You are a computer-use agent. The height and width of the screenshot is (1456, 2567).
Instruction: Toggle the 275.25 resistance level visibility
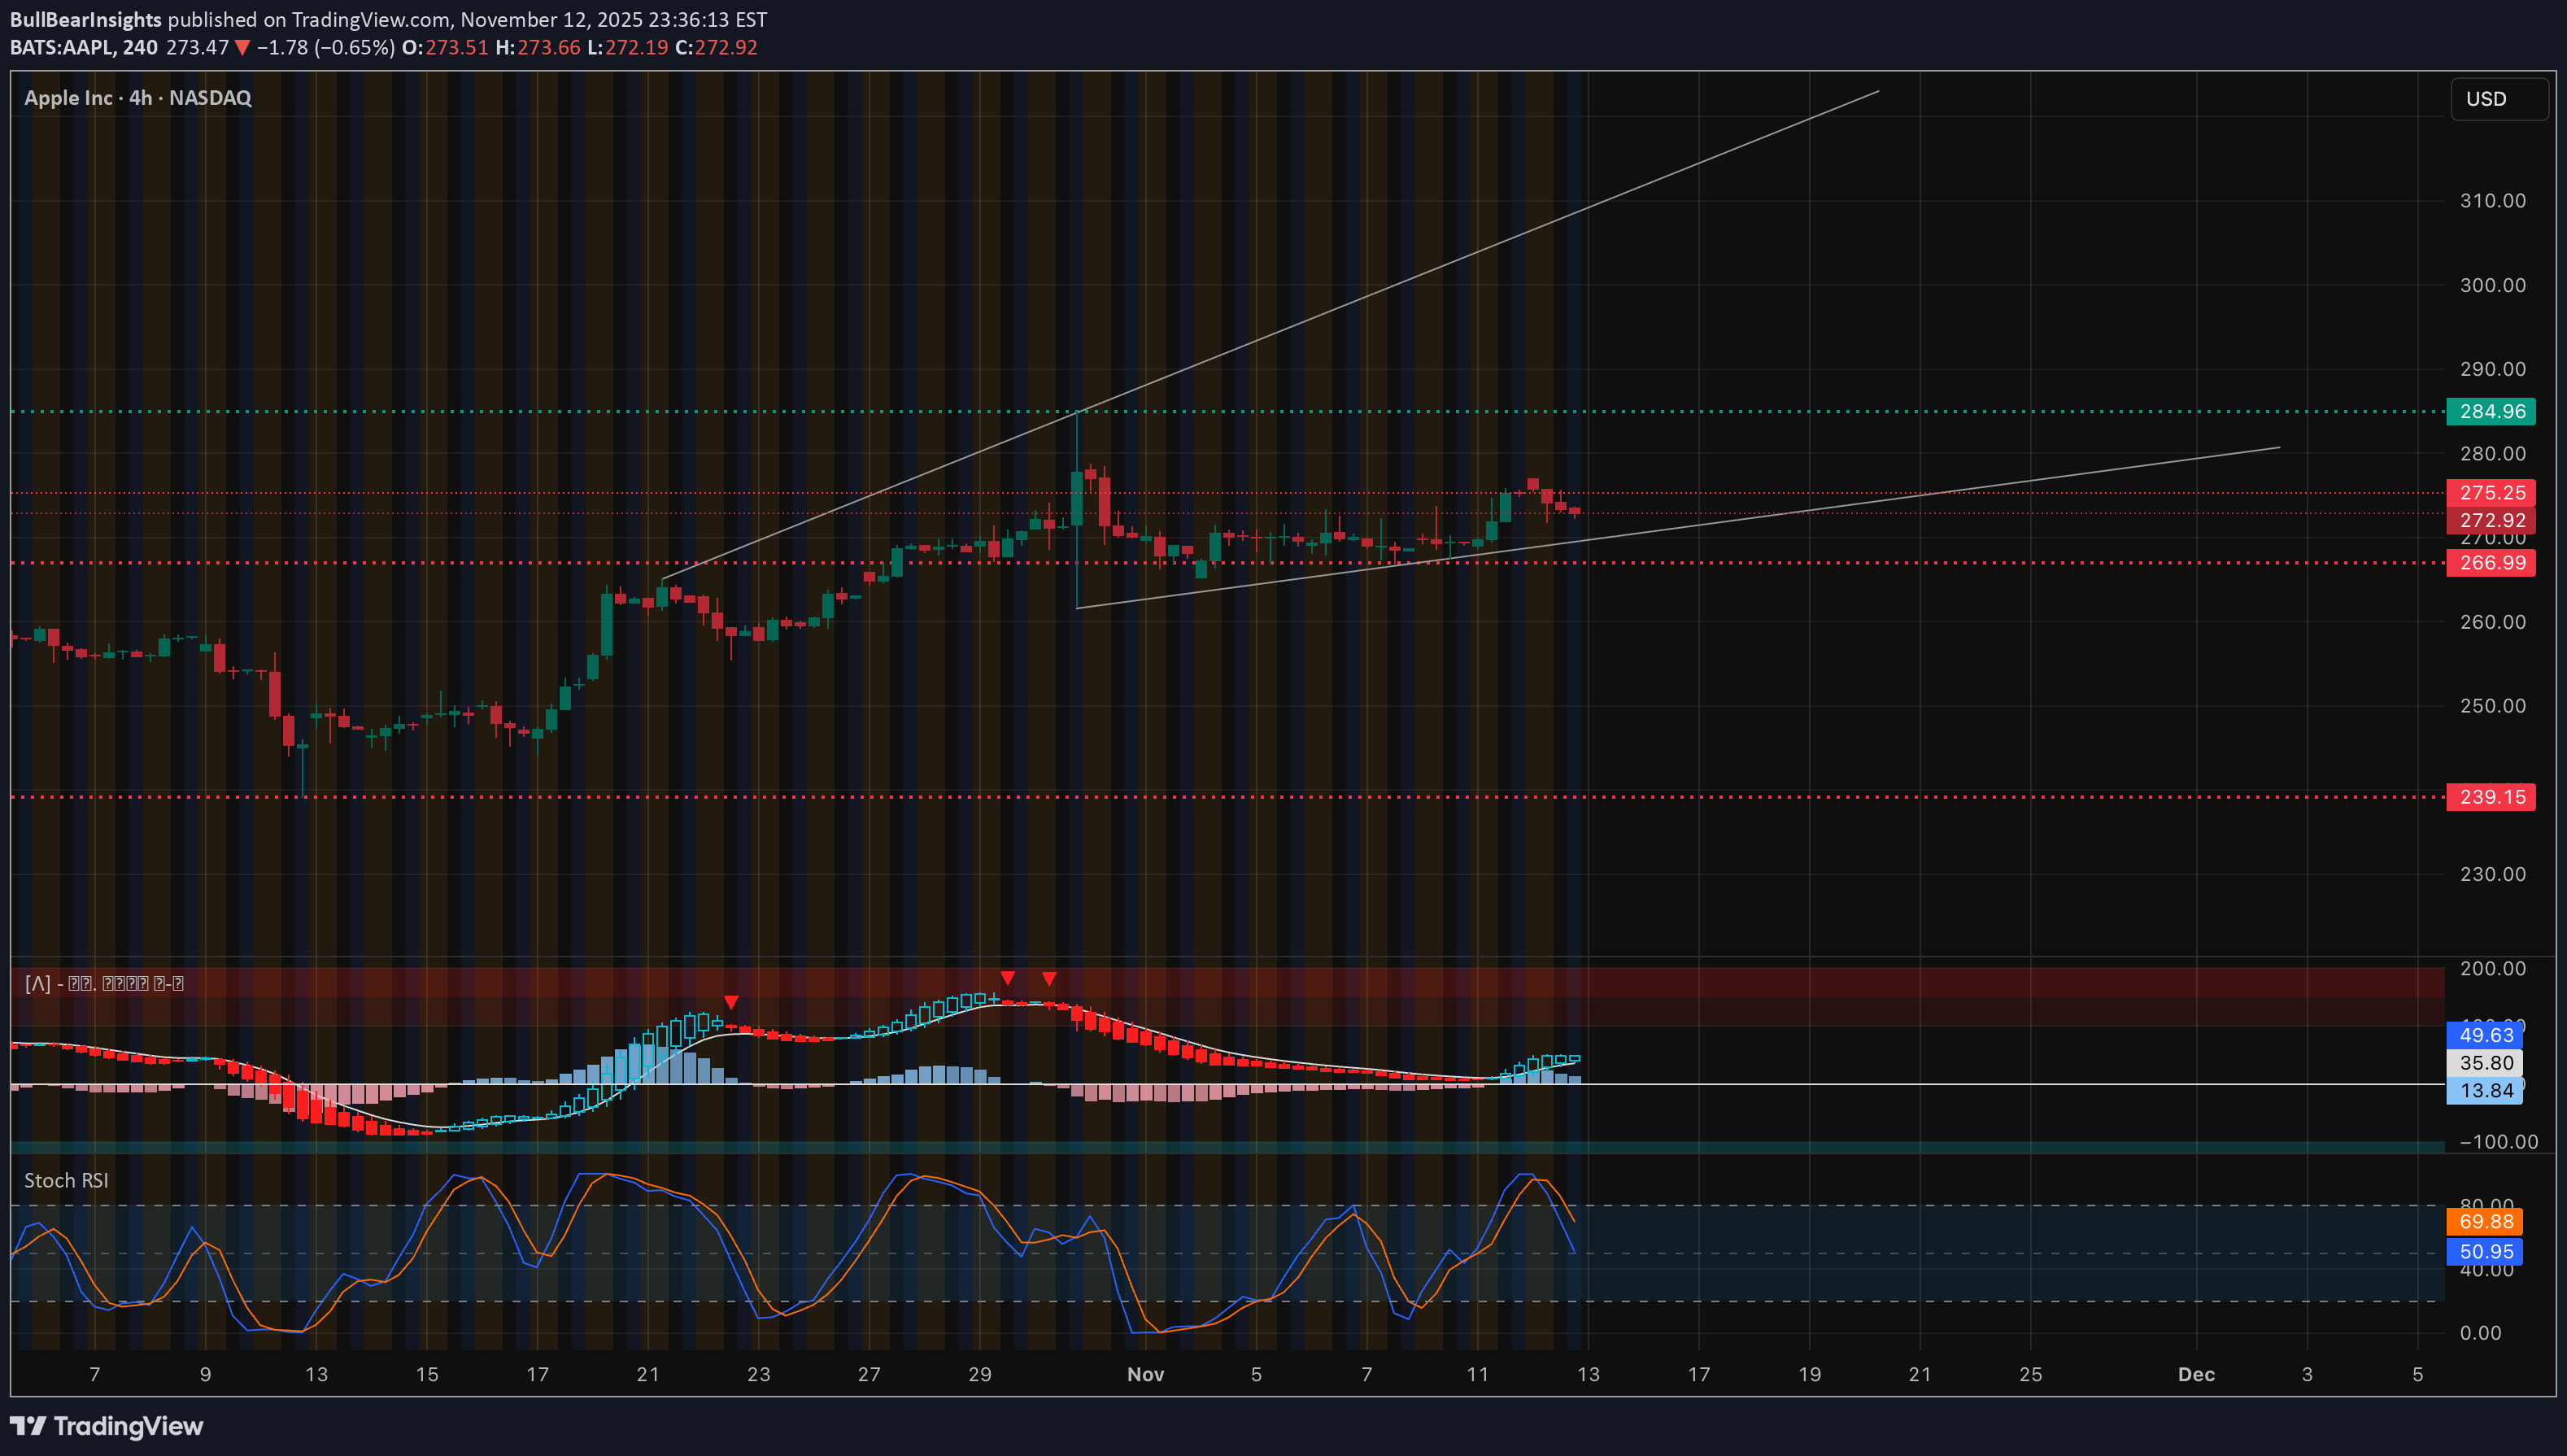point(2490,493)
